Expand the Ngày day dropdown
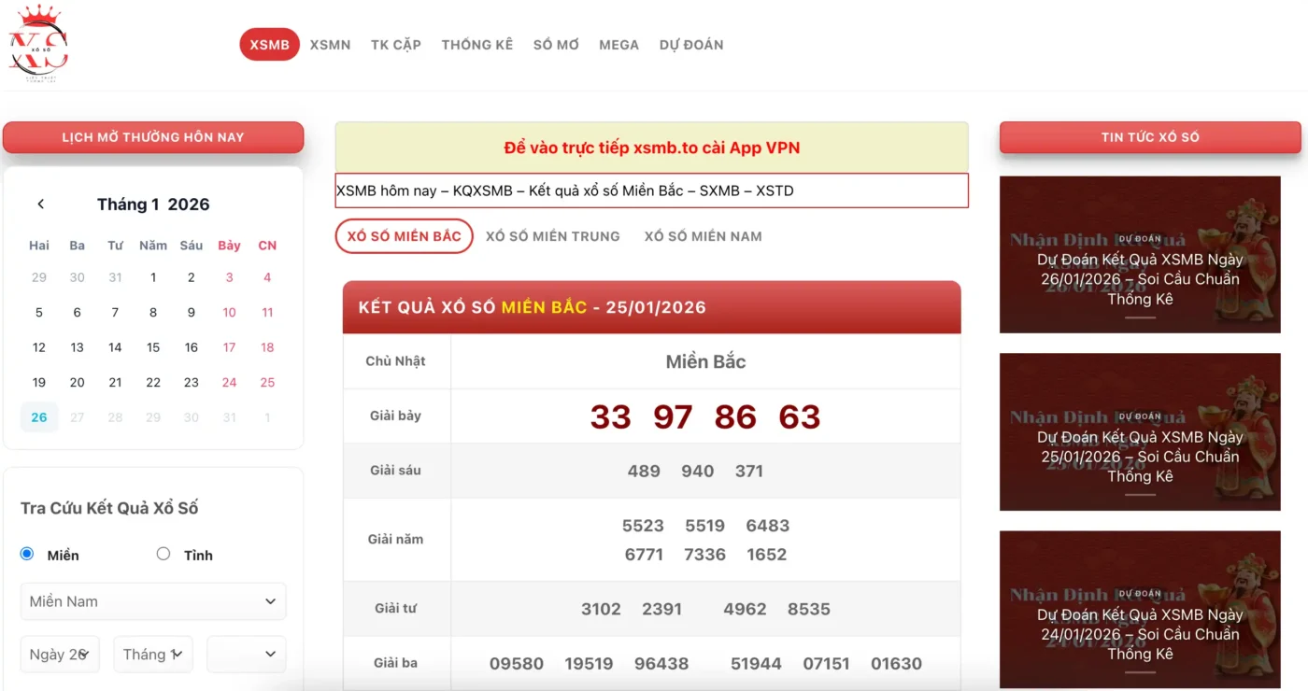The image size is (1308, 691). coord(60,655)
